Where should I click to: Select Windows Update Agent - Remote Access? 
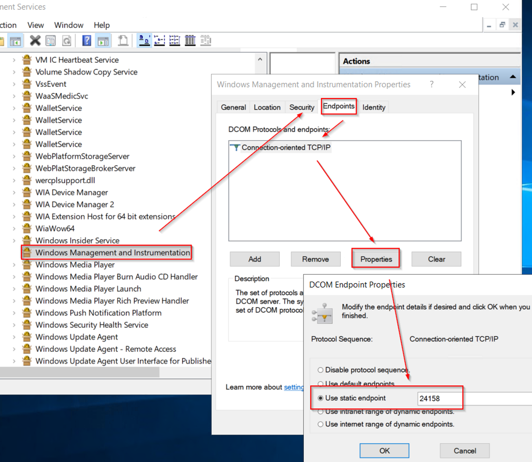106,349
